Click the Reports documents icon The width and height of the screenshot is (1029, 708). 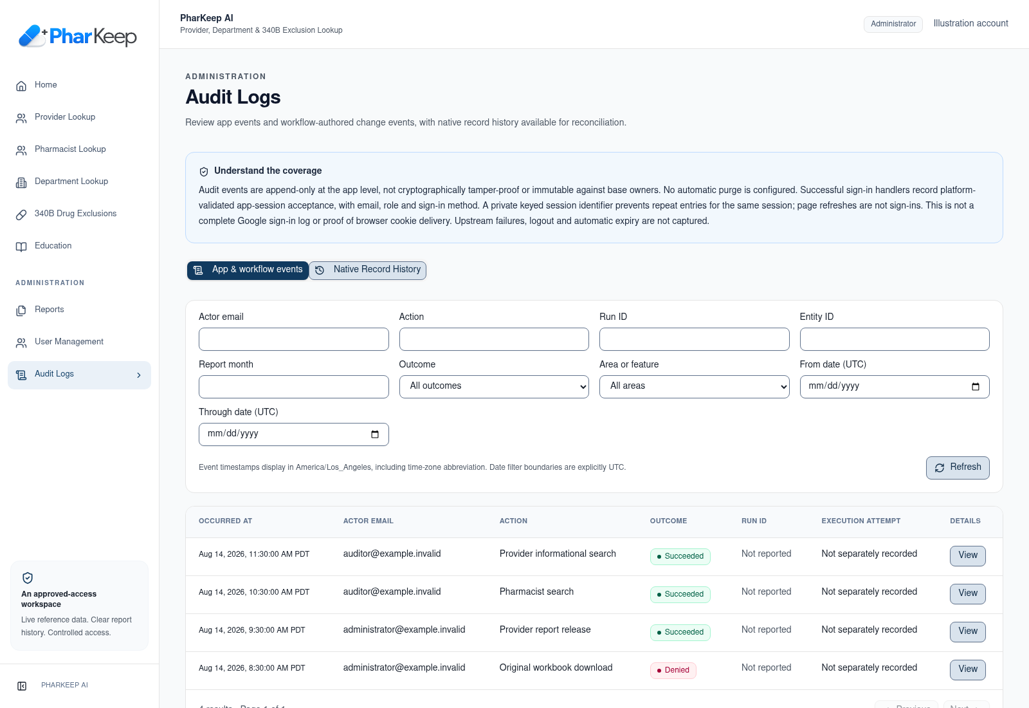[21, 310]
